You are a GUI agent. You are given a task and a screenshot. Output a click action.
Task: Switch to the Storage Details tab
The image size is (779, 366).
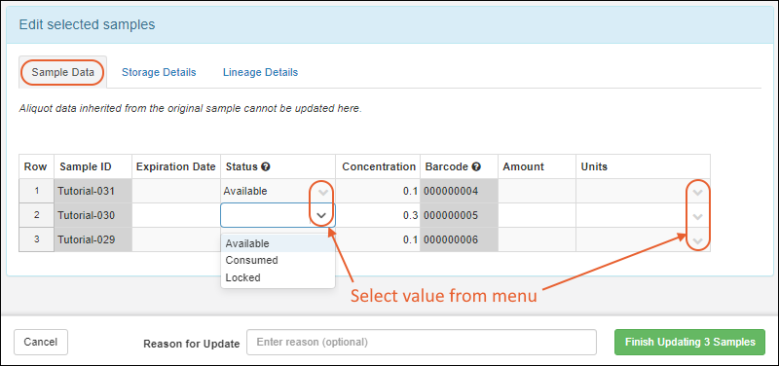pyautogui.click(x=159, y=72)
